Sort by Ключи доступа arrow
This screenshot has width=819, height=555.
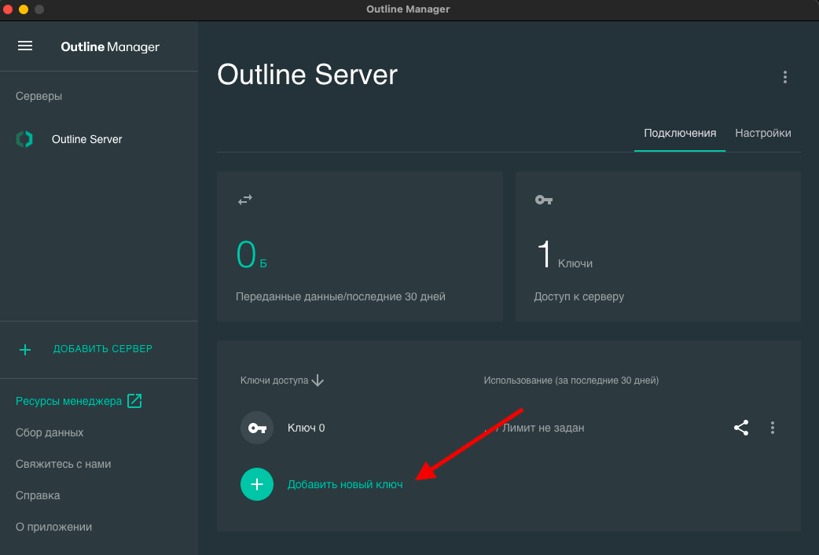point(318,380)
